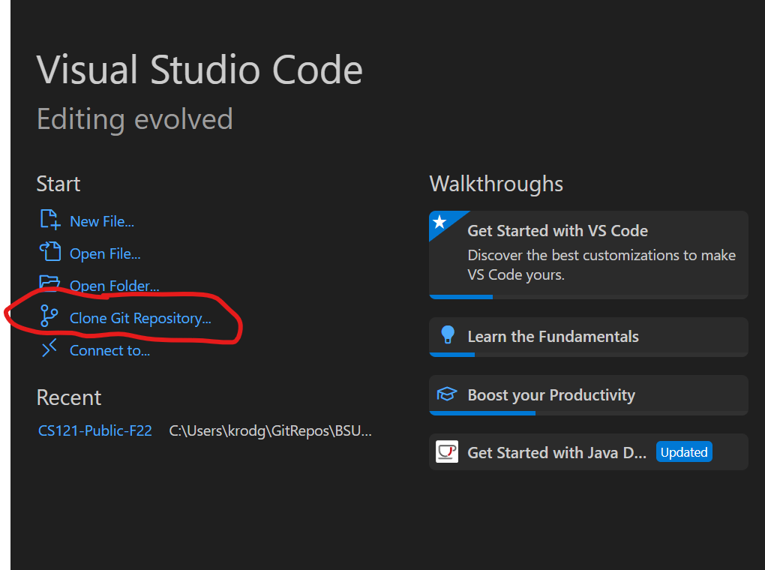Click the Open File icon

49,252
